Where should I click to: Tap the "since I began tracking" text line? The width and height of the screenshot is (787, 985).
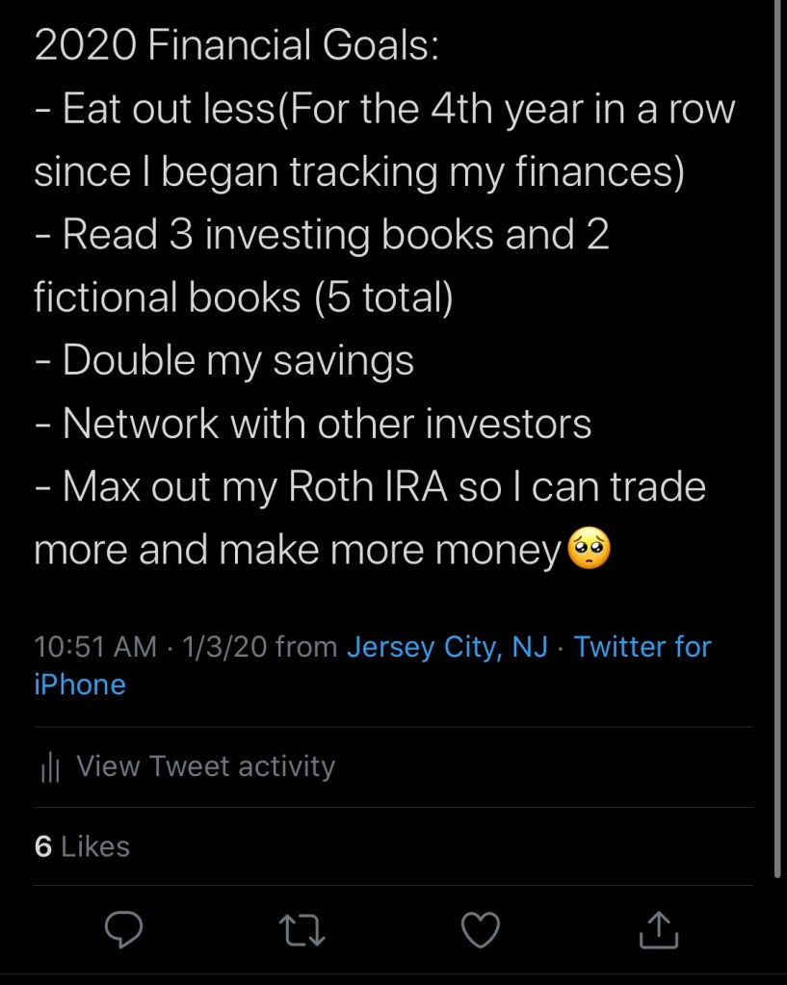click(x=358, y=172)
